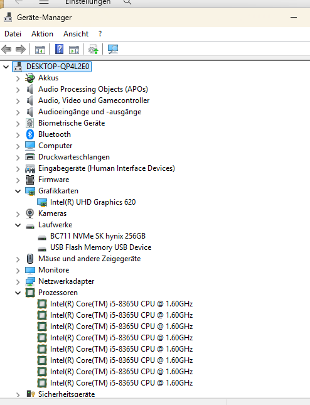Screen dimensions: 310x405
Task: Collapse the Laufwerke category
Action: 18,225
